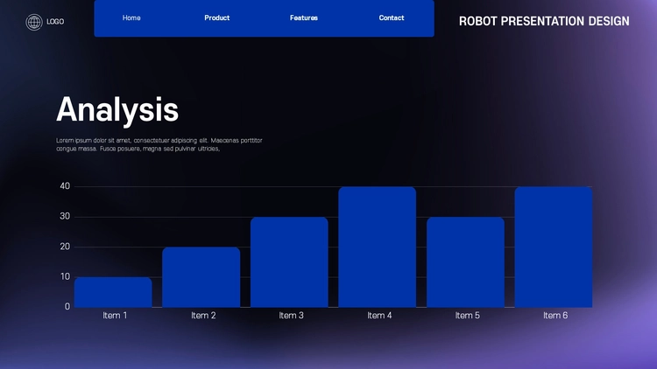Image resolution: width=657 pixels, height=369 pixels.
Task: Select the Item 2 bar
Action: [x=201, y=277]
